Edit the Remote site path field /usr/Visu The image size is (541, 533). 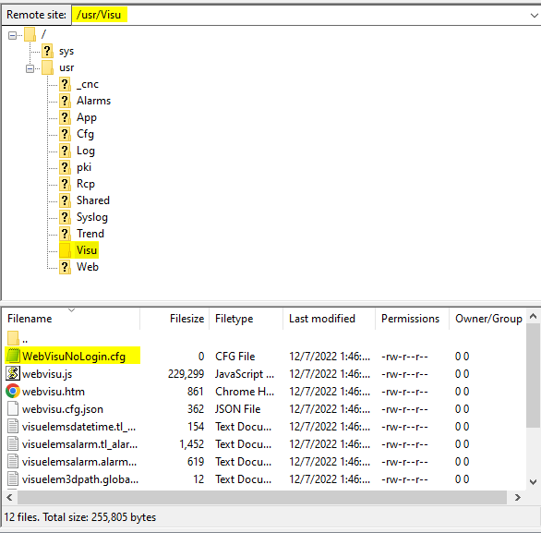tap(300, 15)
